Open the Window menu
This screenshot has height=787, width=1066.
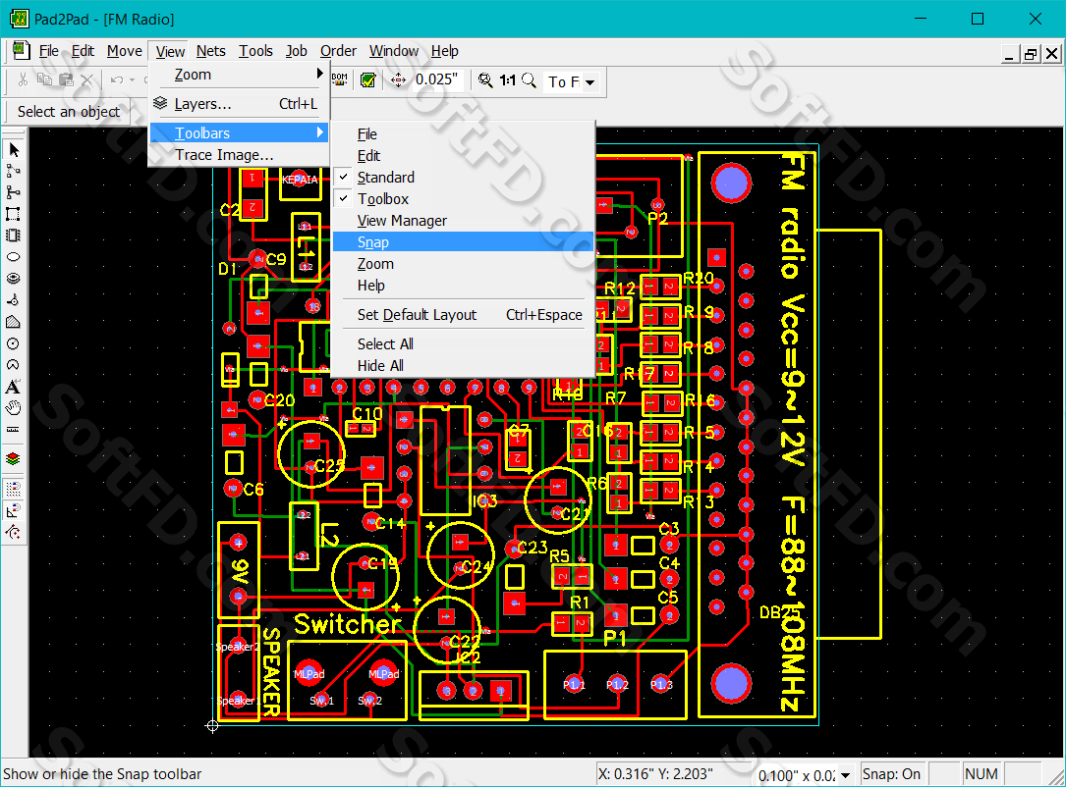[x=394, y=51]
